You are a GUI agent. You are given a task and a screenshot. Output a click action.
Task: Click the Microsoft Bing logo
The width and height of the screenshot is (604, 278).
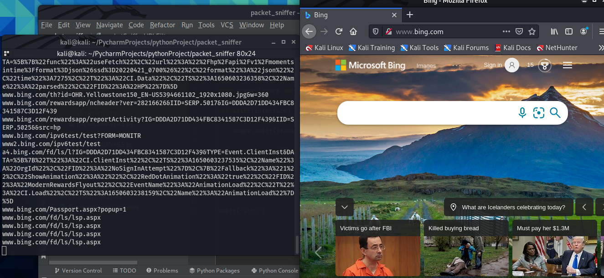coord(370,65)
